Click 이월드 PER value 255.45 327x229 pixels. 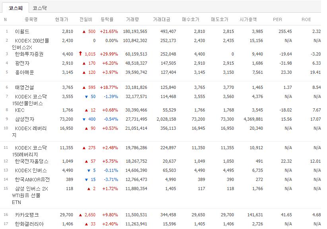285,31
